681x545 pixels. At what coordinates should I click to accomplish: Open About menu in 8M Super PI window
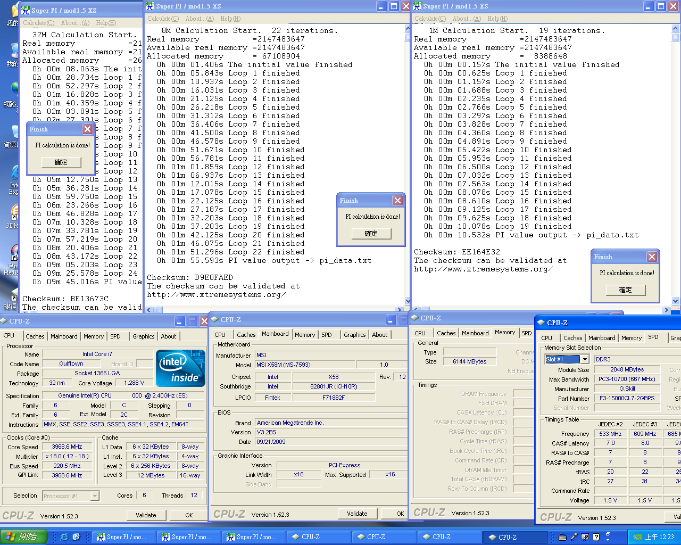click(200, 19)
